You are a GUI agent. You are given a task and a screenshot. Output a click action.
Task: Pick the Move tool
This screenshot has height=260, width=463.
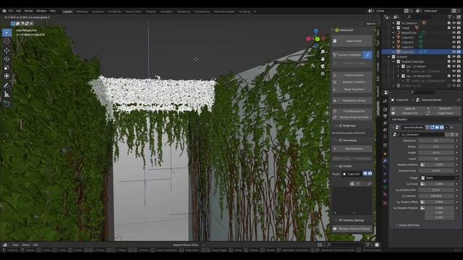tap(7, 51)
